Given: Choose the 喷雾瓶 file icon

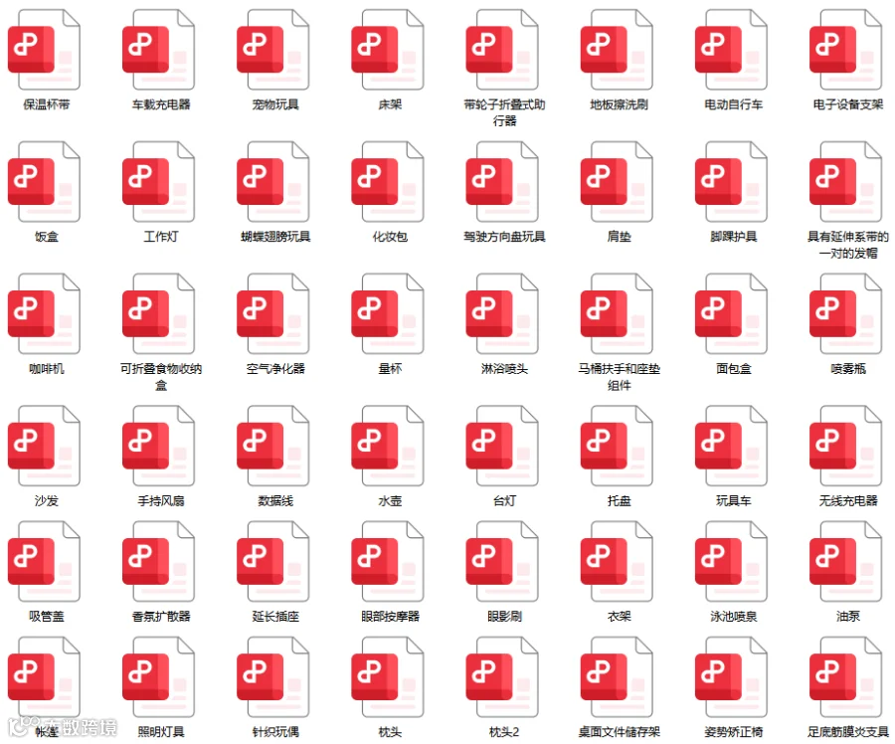Looking at the screenshot, I should pyautogui.click(x=846, y=314).
